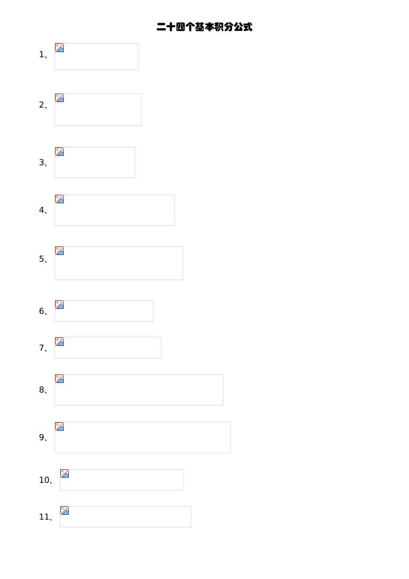The width and height of the screenshot is (409, 579).
Task: Click the list number label 5、
Action: point(43,259)
